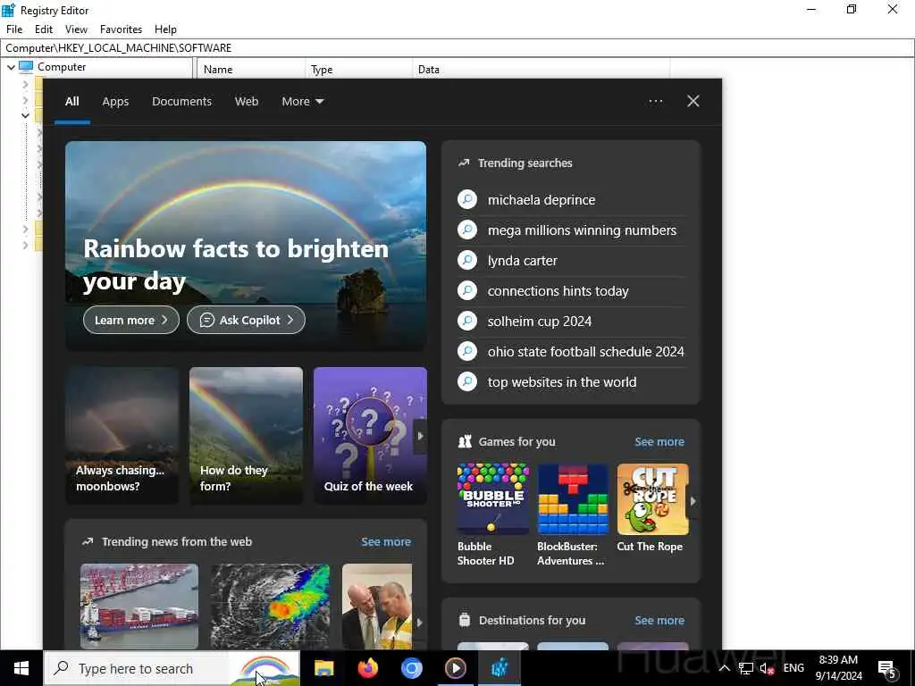Click the registry path address bar
The height and width of the screenshot is (686, 915).
457,48
